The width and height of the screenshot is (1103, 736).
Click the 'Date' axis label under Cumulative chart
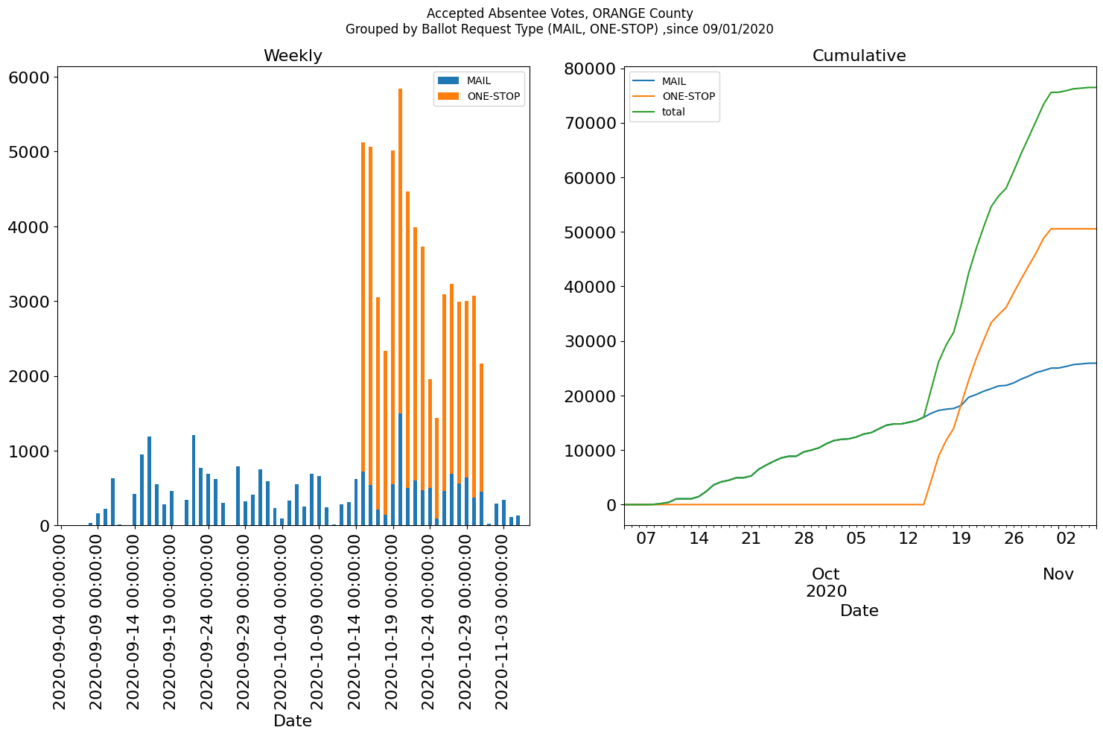coord(859,611)
